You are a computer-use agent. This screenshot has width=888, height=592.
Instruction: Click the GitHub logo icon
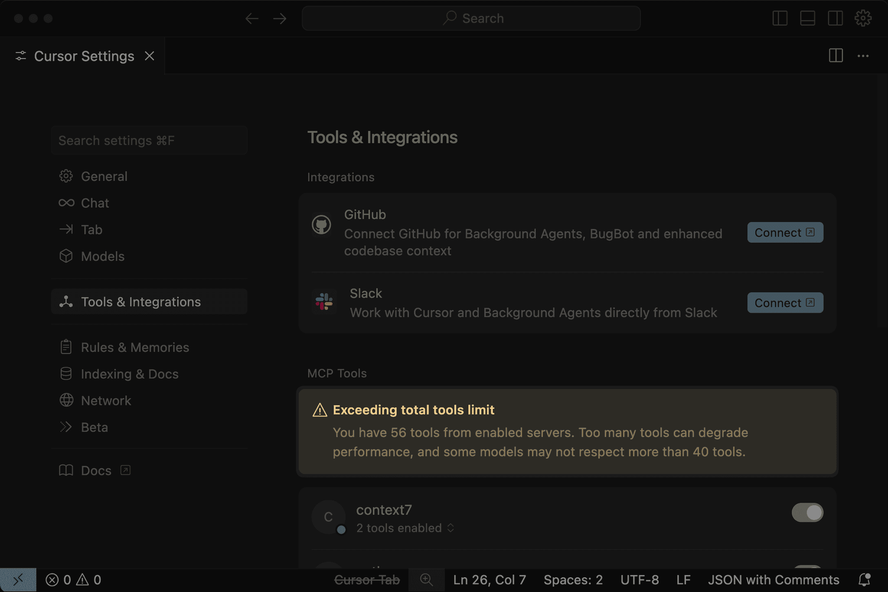321,225
